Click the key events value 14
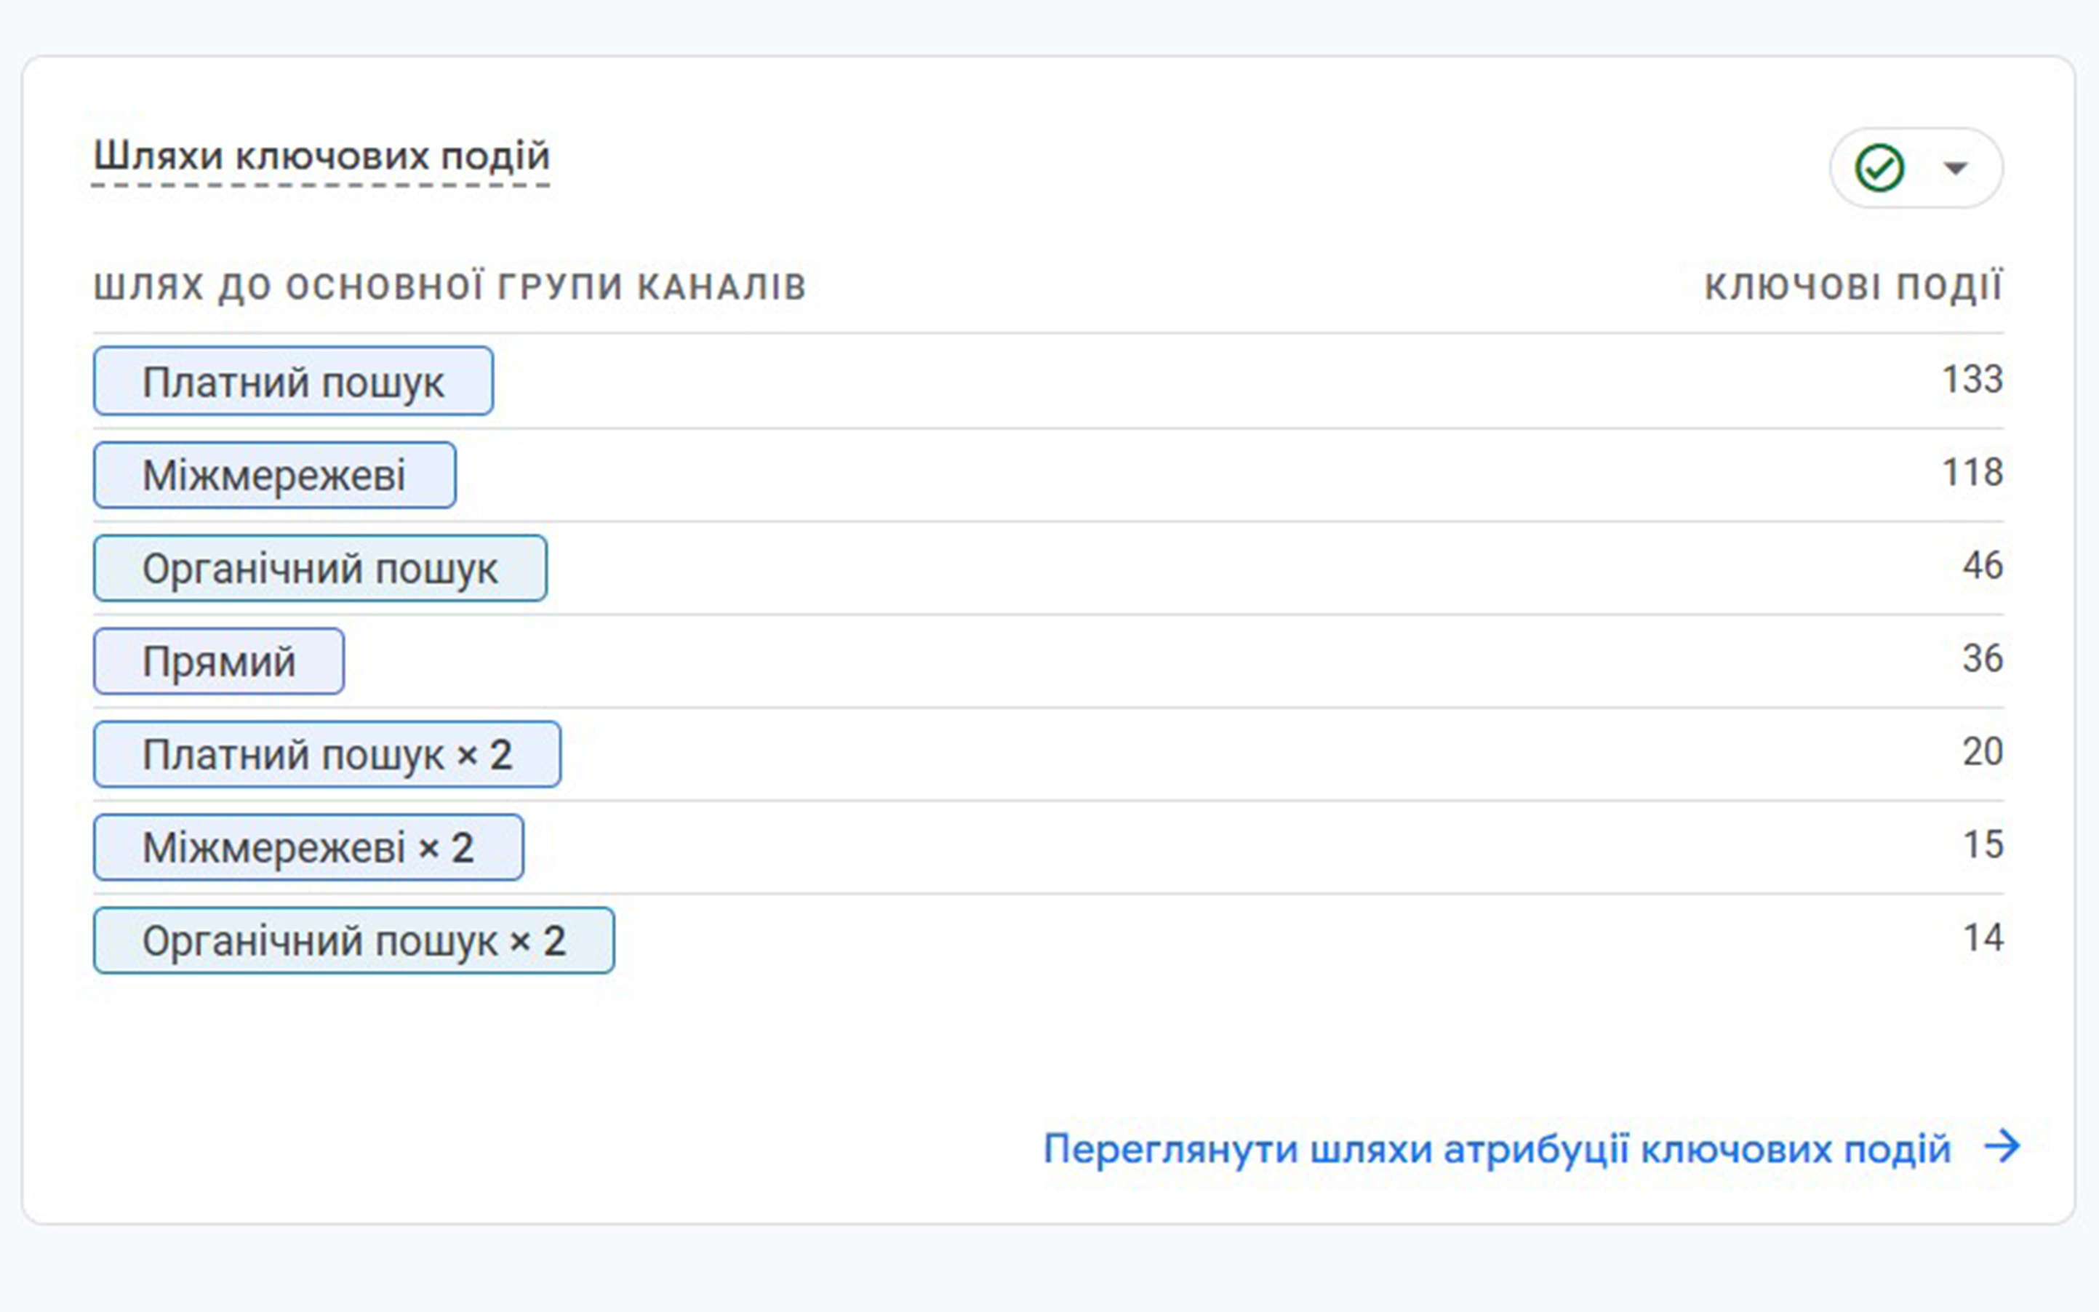 click(1983, 938)
